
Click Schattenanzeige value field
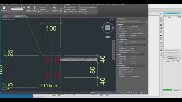[138, 43]
